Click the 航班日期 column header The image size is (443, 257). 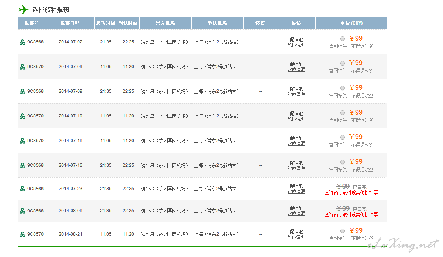pyautogui.click(x=70, y=23)
